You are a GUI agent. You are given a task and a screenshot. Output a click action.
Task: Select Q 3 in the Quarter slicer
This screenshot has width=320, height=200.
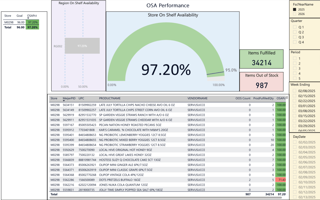[x=294, y=37]
